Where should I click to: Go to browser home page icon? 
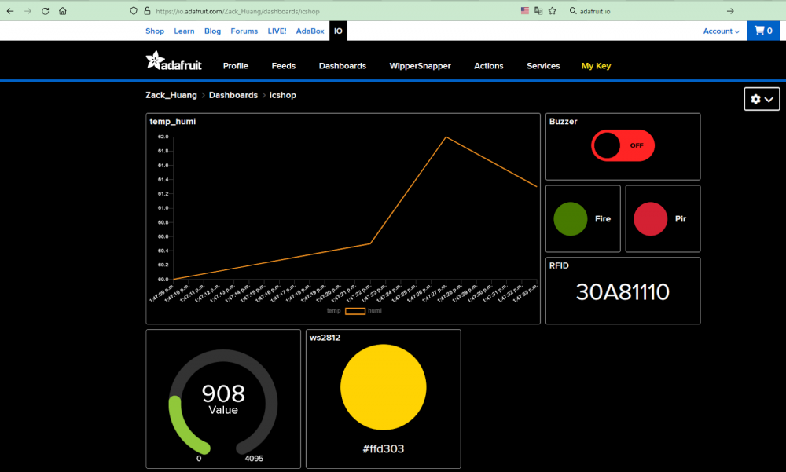pyautogui.click(x=63, y=11)
